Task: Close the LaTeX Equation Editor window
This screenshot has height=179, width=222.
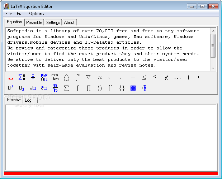Action: tap(213, 6)
